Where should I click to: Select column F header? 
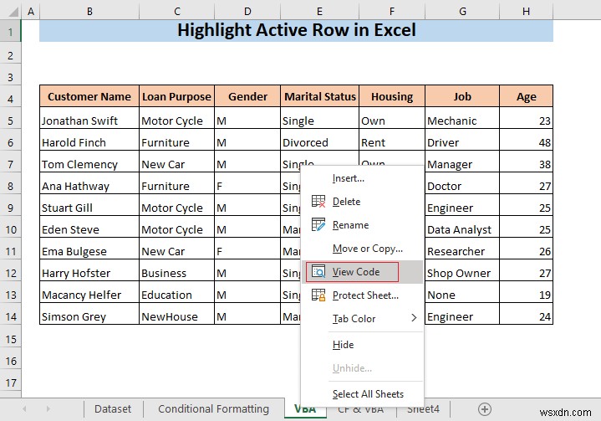pyautogui.click(x=392, y=12)
